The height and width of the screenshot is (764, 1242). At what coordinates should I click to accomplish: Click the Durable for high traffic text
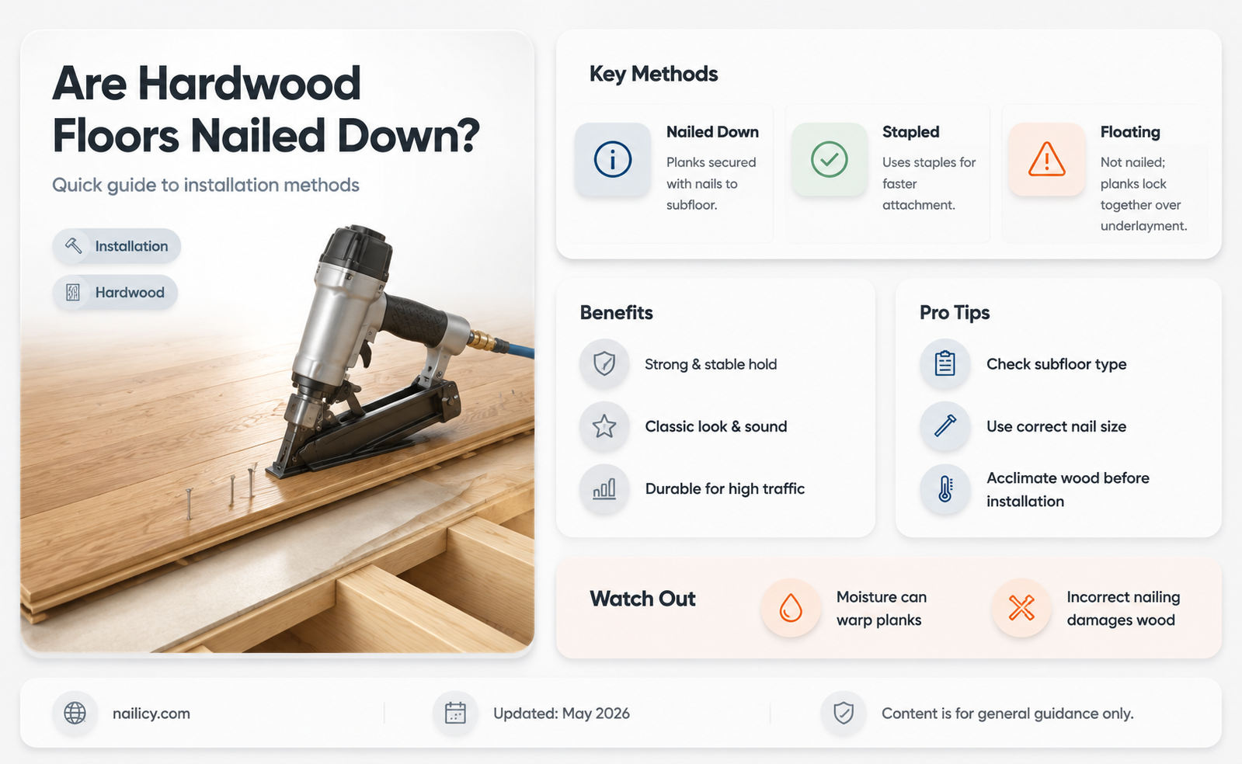pos(725,488)
